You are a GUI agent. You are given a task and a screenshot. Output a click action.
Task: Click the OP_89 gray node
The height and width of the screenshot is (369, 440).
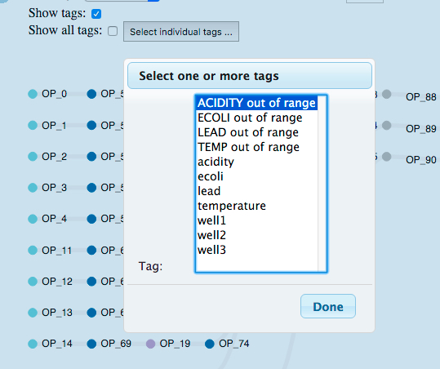click(387, 126)
